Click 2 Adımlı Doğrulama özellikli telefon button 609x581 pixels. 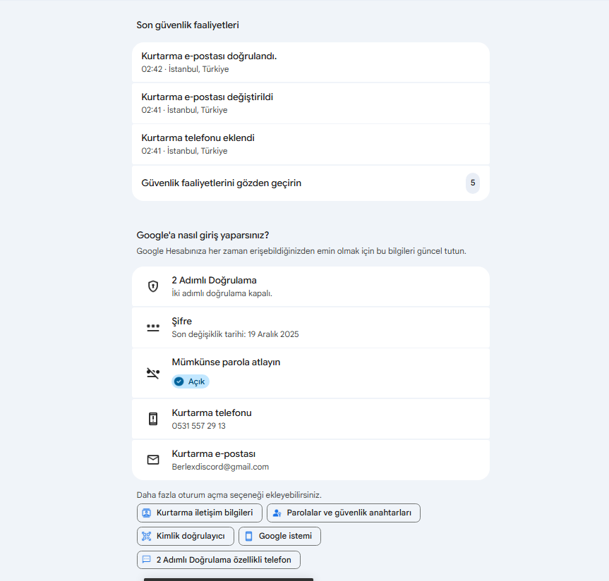[219, 560]
